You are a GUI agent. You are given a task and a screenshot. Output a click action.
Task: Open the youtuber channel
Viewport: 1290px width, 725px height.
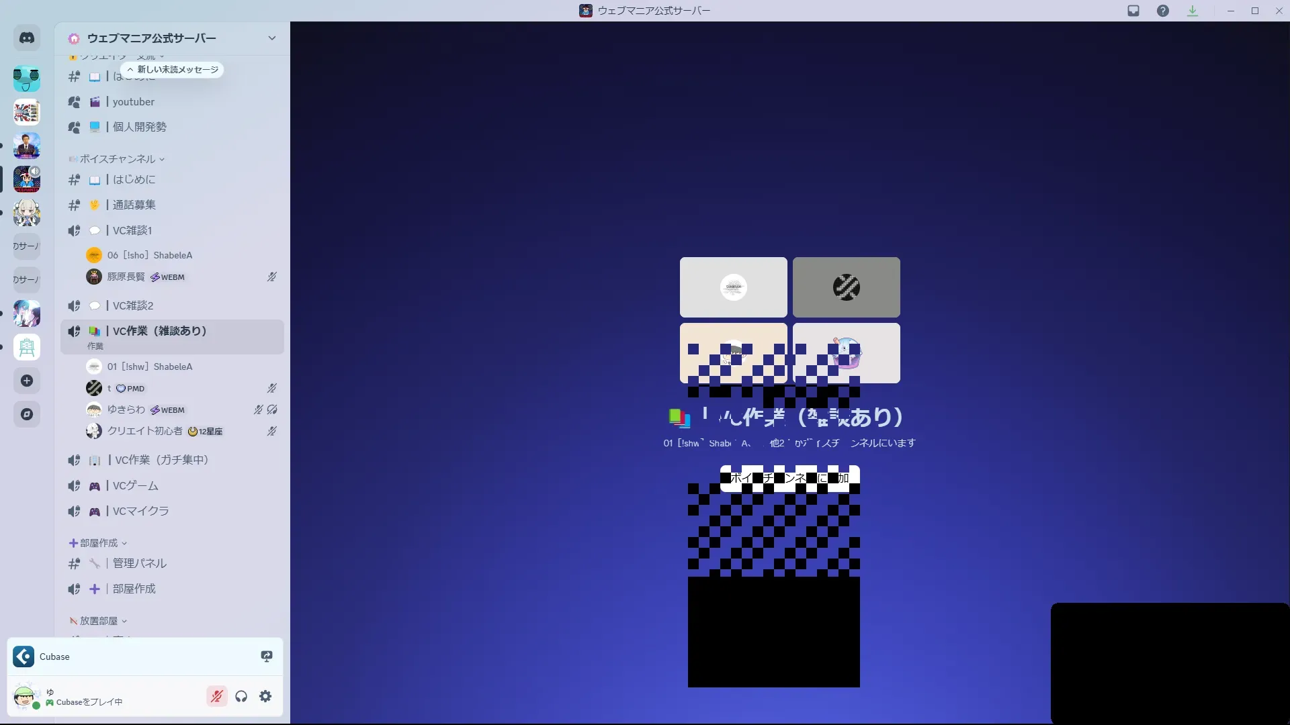134,102
